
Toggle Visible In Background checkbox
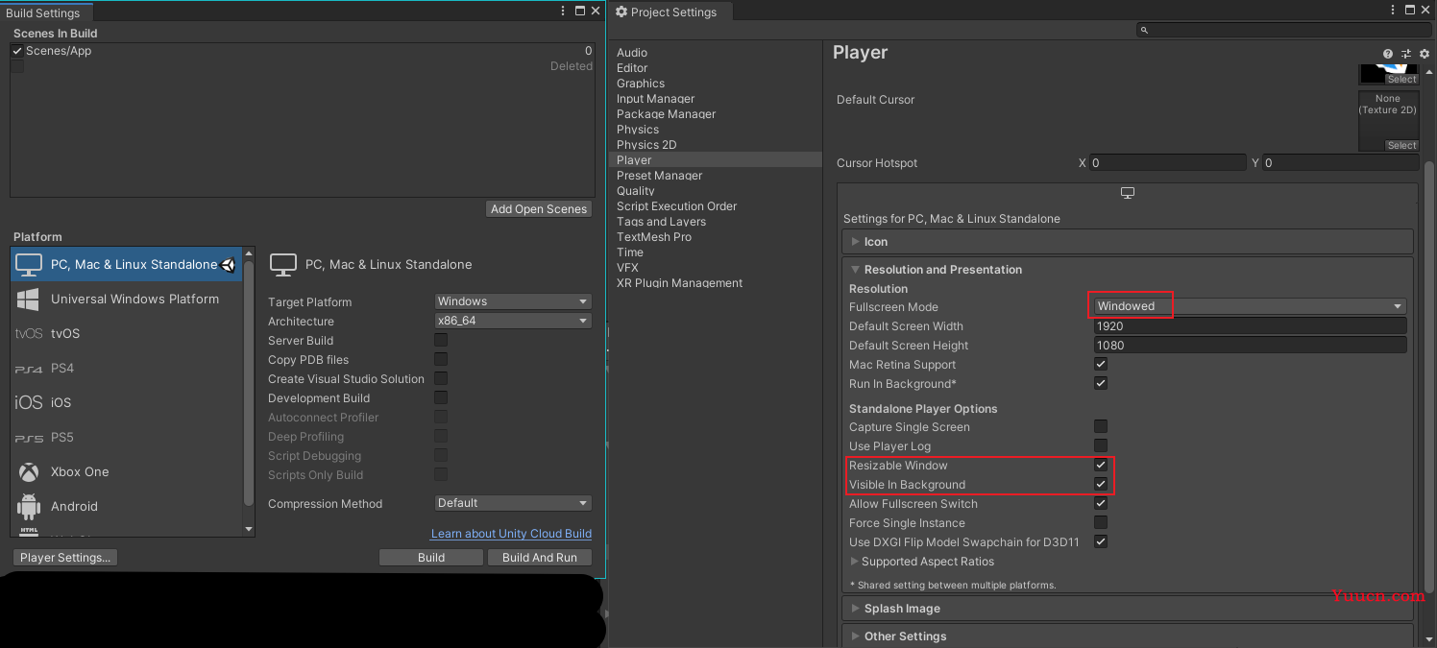tap(1101, 484)
